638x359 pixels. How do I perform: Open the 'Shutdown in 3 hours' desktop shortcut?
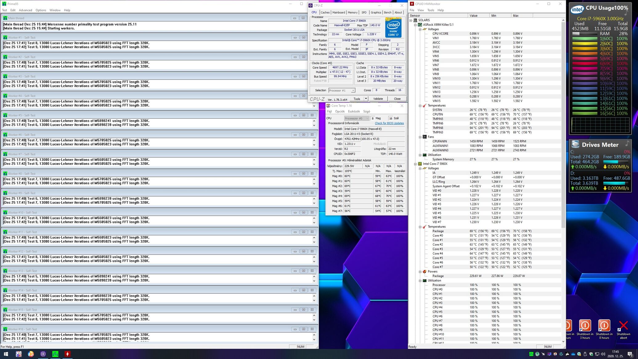pyautogui.click(x=585, y=329)
